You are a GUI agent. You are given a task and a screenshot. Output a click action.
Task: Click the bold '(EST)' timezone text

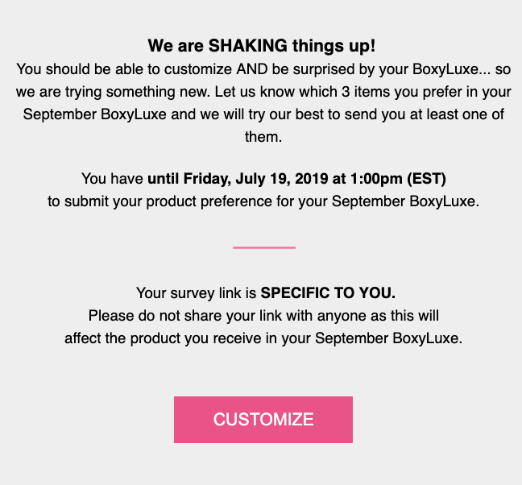pos(426,179)
